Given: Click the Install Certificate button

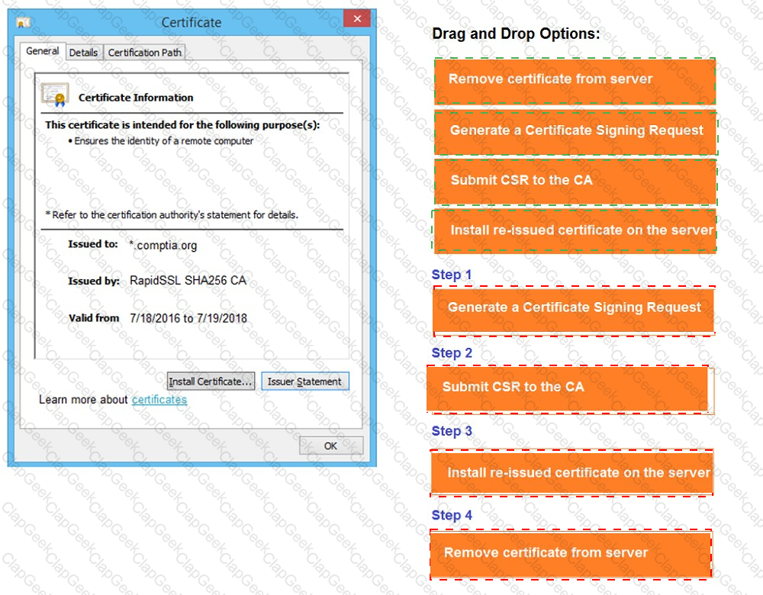Looking at the screenshot, I should pos(211,381).
